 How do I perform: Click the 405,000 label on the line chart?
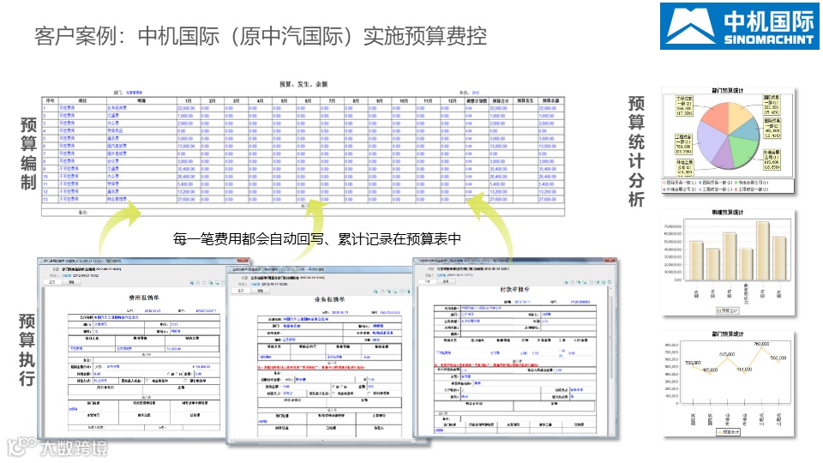pos(710,370)
